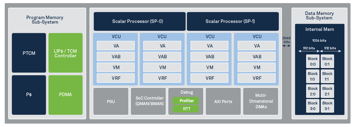Select SoC Controller (QMAN/BMAN) block
355x127 pixels.
(x=148, y=101)
